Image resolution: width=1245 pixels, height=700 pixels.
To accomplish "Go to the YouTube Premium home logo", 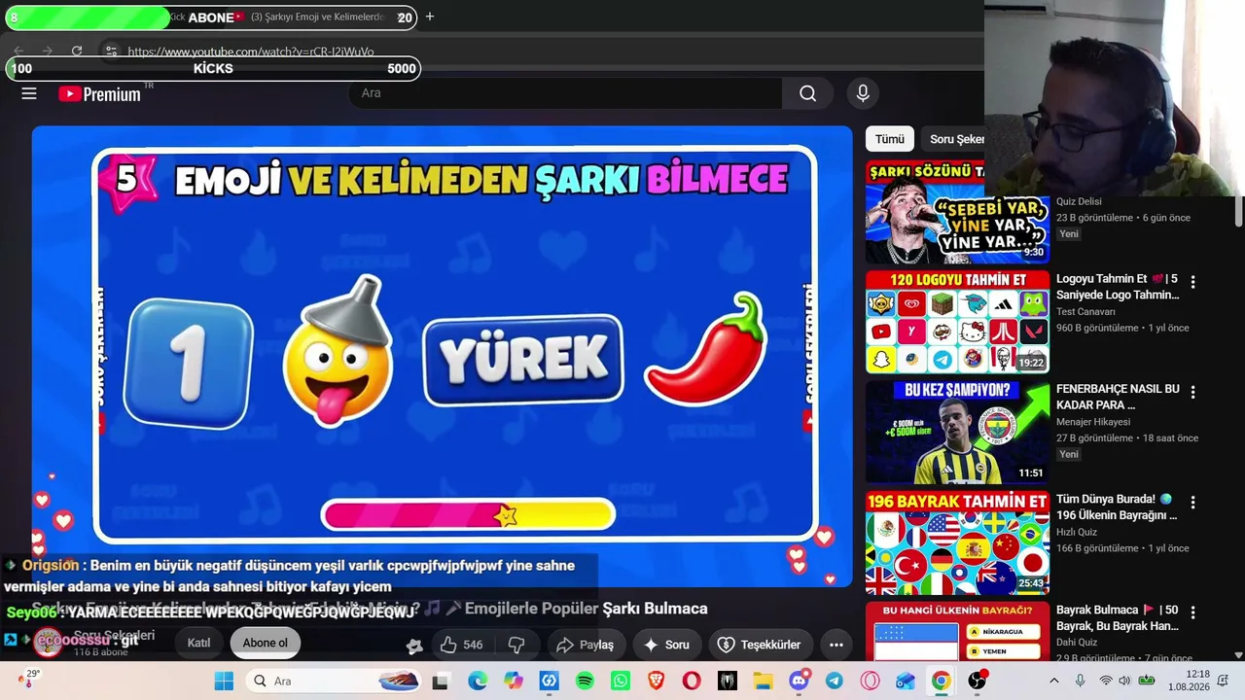I will (100, 94).
